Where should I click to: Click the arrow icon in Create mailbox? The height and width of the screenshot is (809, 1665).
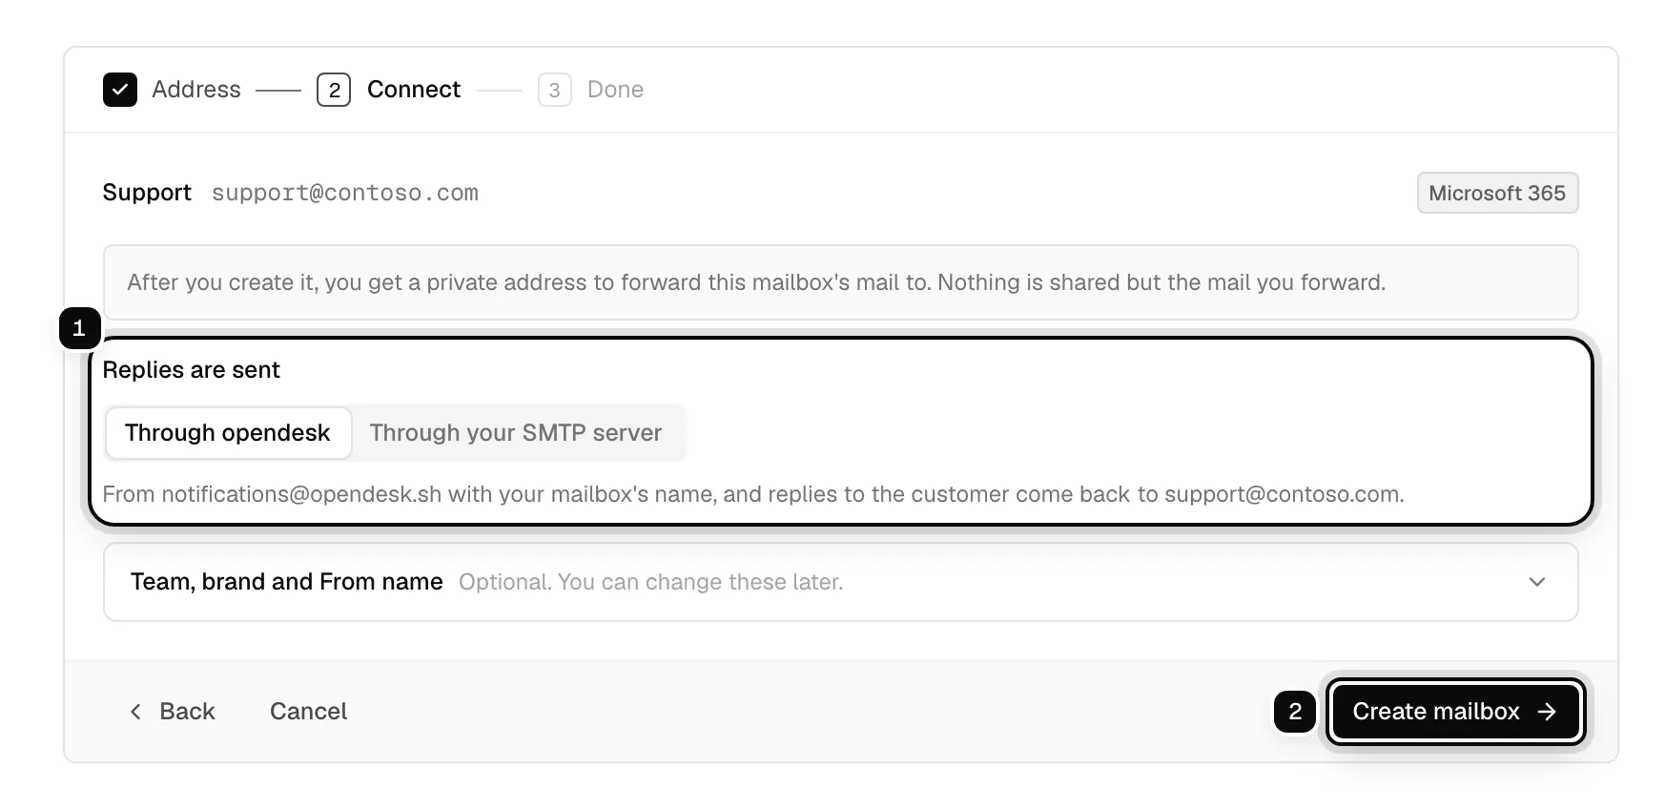click(1547, 712)
